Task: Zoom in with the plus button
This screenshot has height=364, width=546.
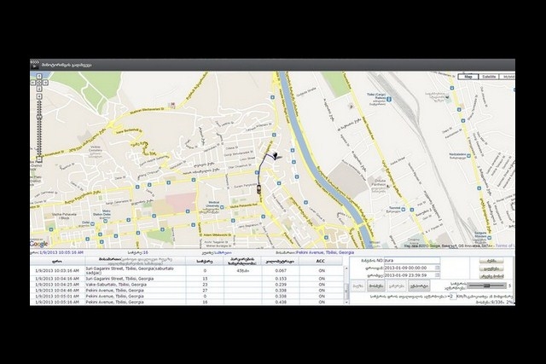Action: pyautogui.click(x=39, y=96)
